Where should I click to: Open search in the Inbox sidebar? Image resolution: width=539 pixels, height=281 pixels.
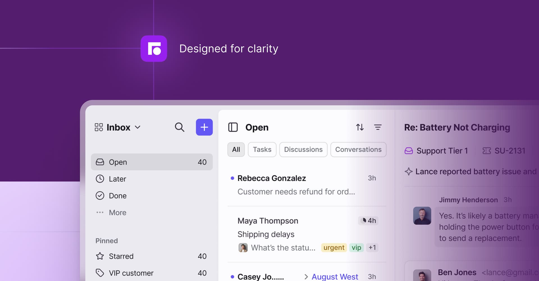pos(180,127)
